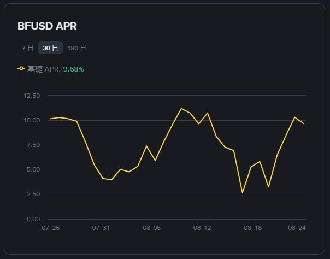Click the 08-06 date on the x-axis

151,228
